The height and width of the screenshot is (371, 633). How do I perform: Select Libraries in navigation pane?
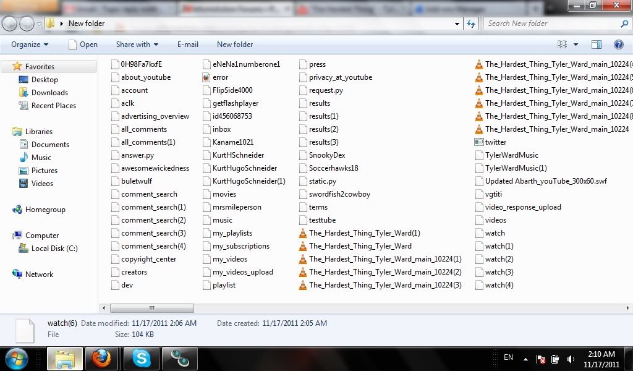coord(39,132)
